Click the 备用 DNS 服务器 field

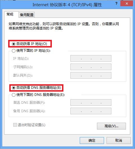tap(91, 111)
